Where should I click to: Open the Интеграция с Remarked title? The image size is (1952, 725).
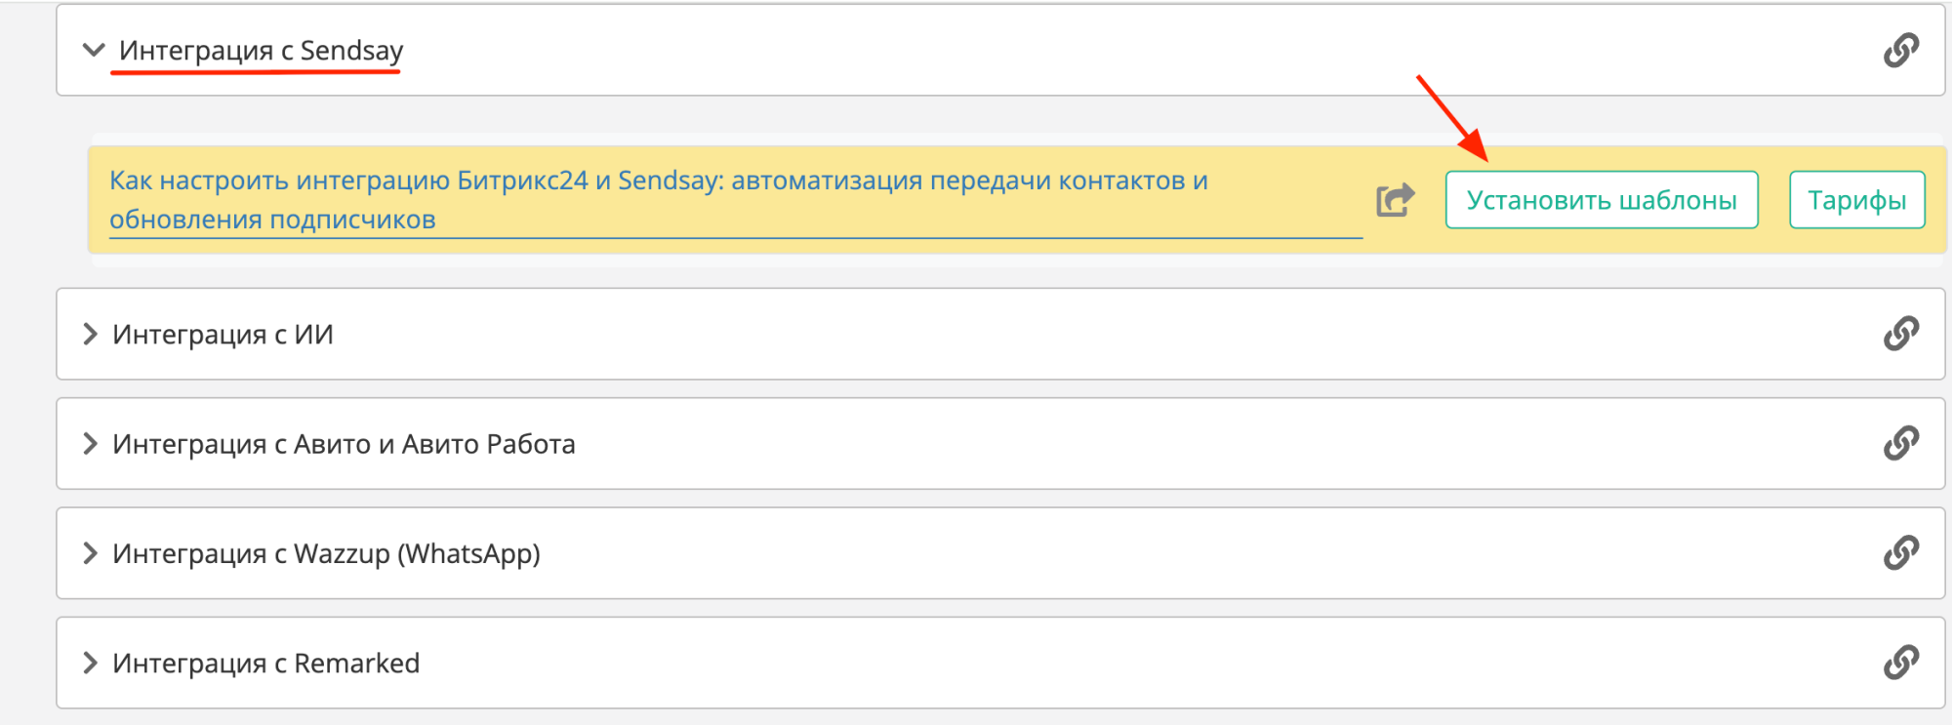[x=265, y=664]
